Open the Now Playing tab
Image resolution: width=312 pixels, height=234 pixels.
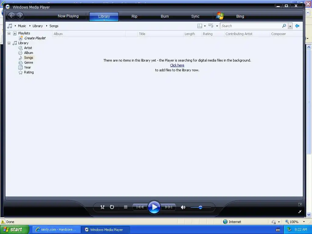click(68, 16)
